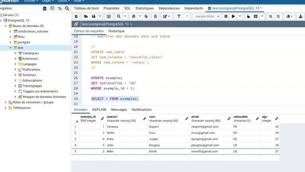Select the test/postgres@PostgreSQL 13 query tab
This screenshot has height=172, width=305.
click(235, 8)
